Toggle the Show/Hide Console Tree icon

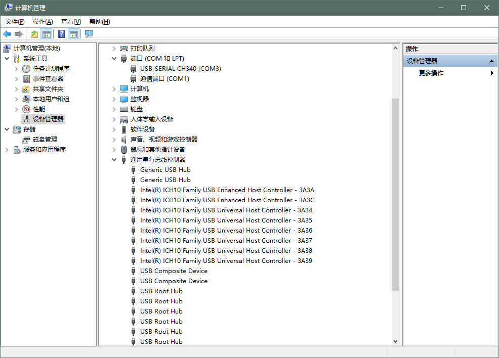coord(47,34)
